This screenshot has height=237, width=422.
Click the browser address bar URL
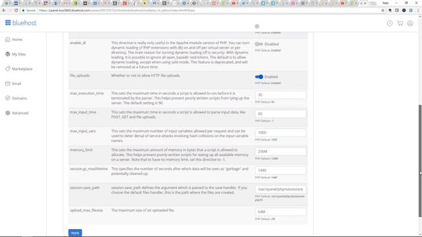tap(117, 11)
